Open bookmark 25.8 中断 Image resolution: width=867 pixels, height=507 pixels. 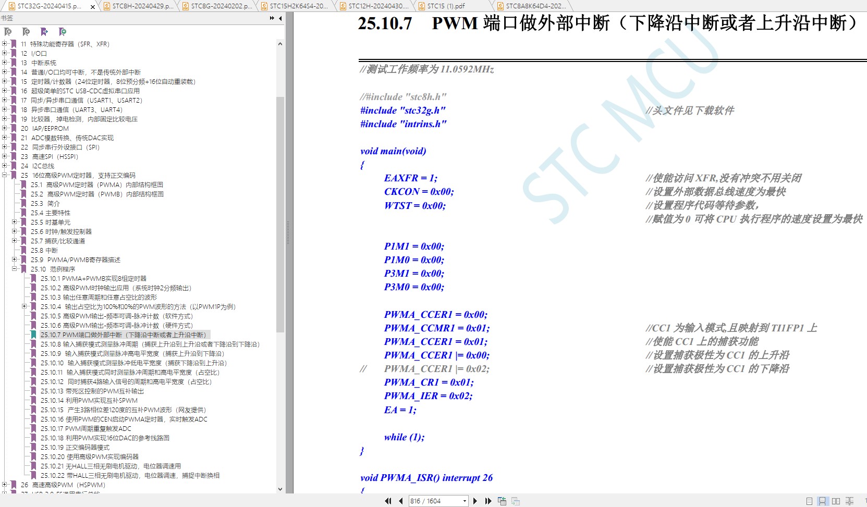click(x=44, y=250)
